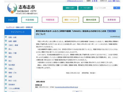Open the 環境・ごみ link in sidebar
Viewport: 123px width, 92px height.
coord(13,73)
